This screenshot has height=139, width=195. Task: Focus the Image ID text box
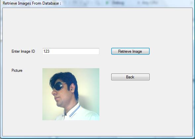click(x=71, y=51)
